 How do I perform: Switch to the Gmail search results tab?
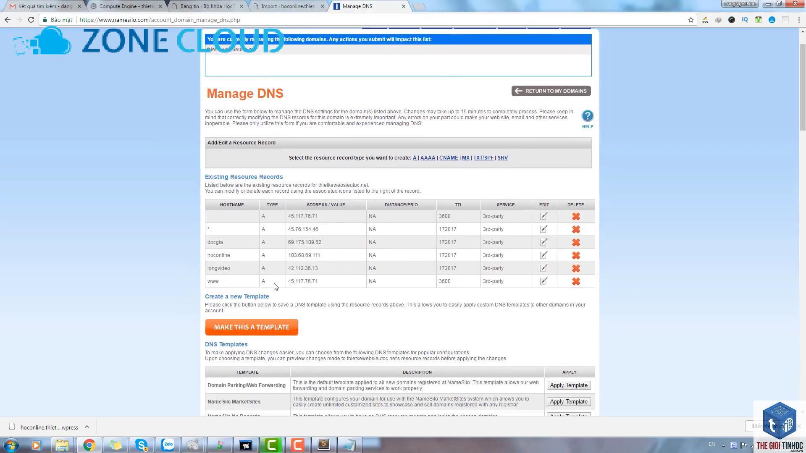44,6
